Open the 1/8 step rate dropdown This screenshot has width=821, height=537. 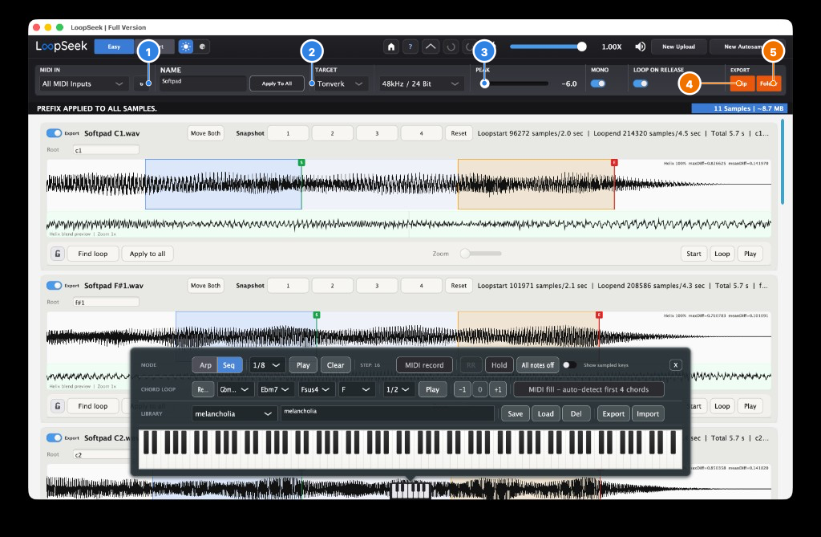pos(267,365)
